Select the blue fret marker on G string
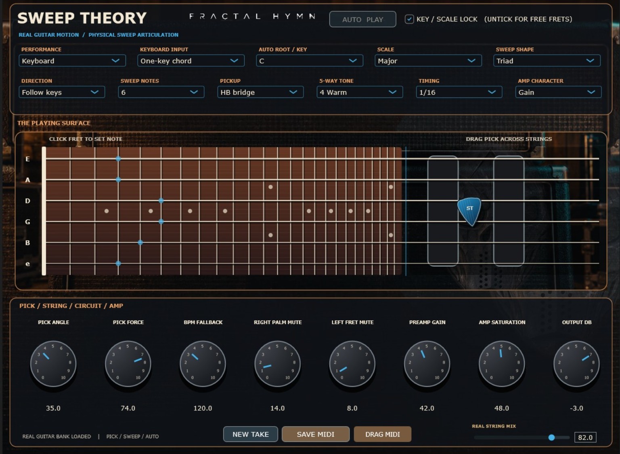 pos(161,222)
